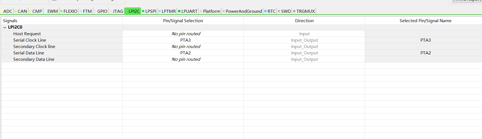The image size is (482, 139).
Task: Open the Platform tab
Action: pyautogui.click(x=210, y=11)
